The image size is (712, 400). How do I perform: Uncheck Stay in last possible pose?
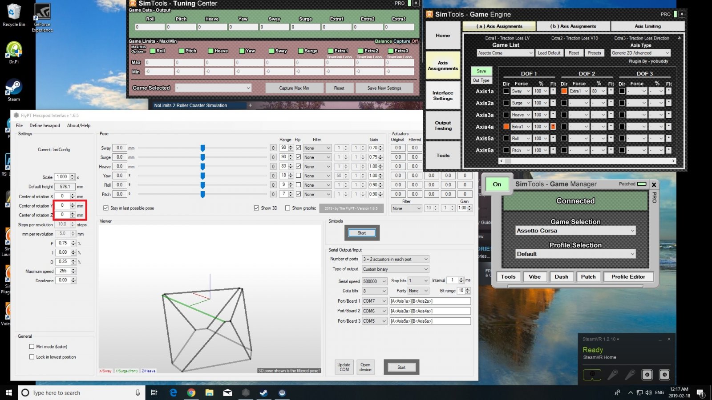106,208
